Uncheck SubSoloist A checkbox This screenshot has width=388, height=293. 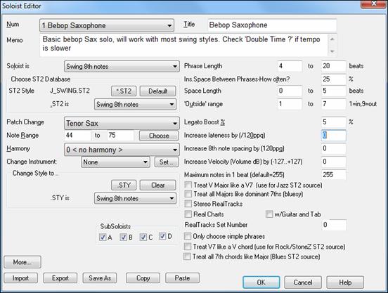point(103,237)
